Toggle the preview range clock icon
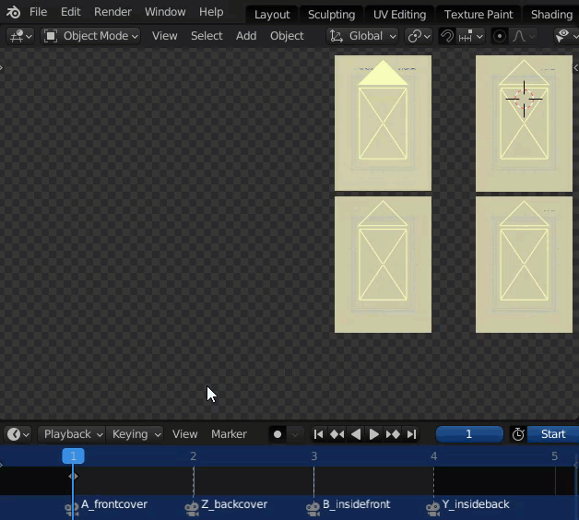This screenshot has height=520, width=579. (x=518, y=434)
